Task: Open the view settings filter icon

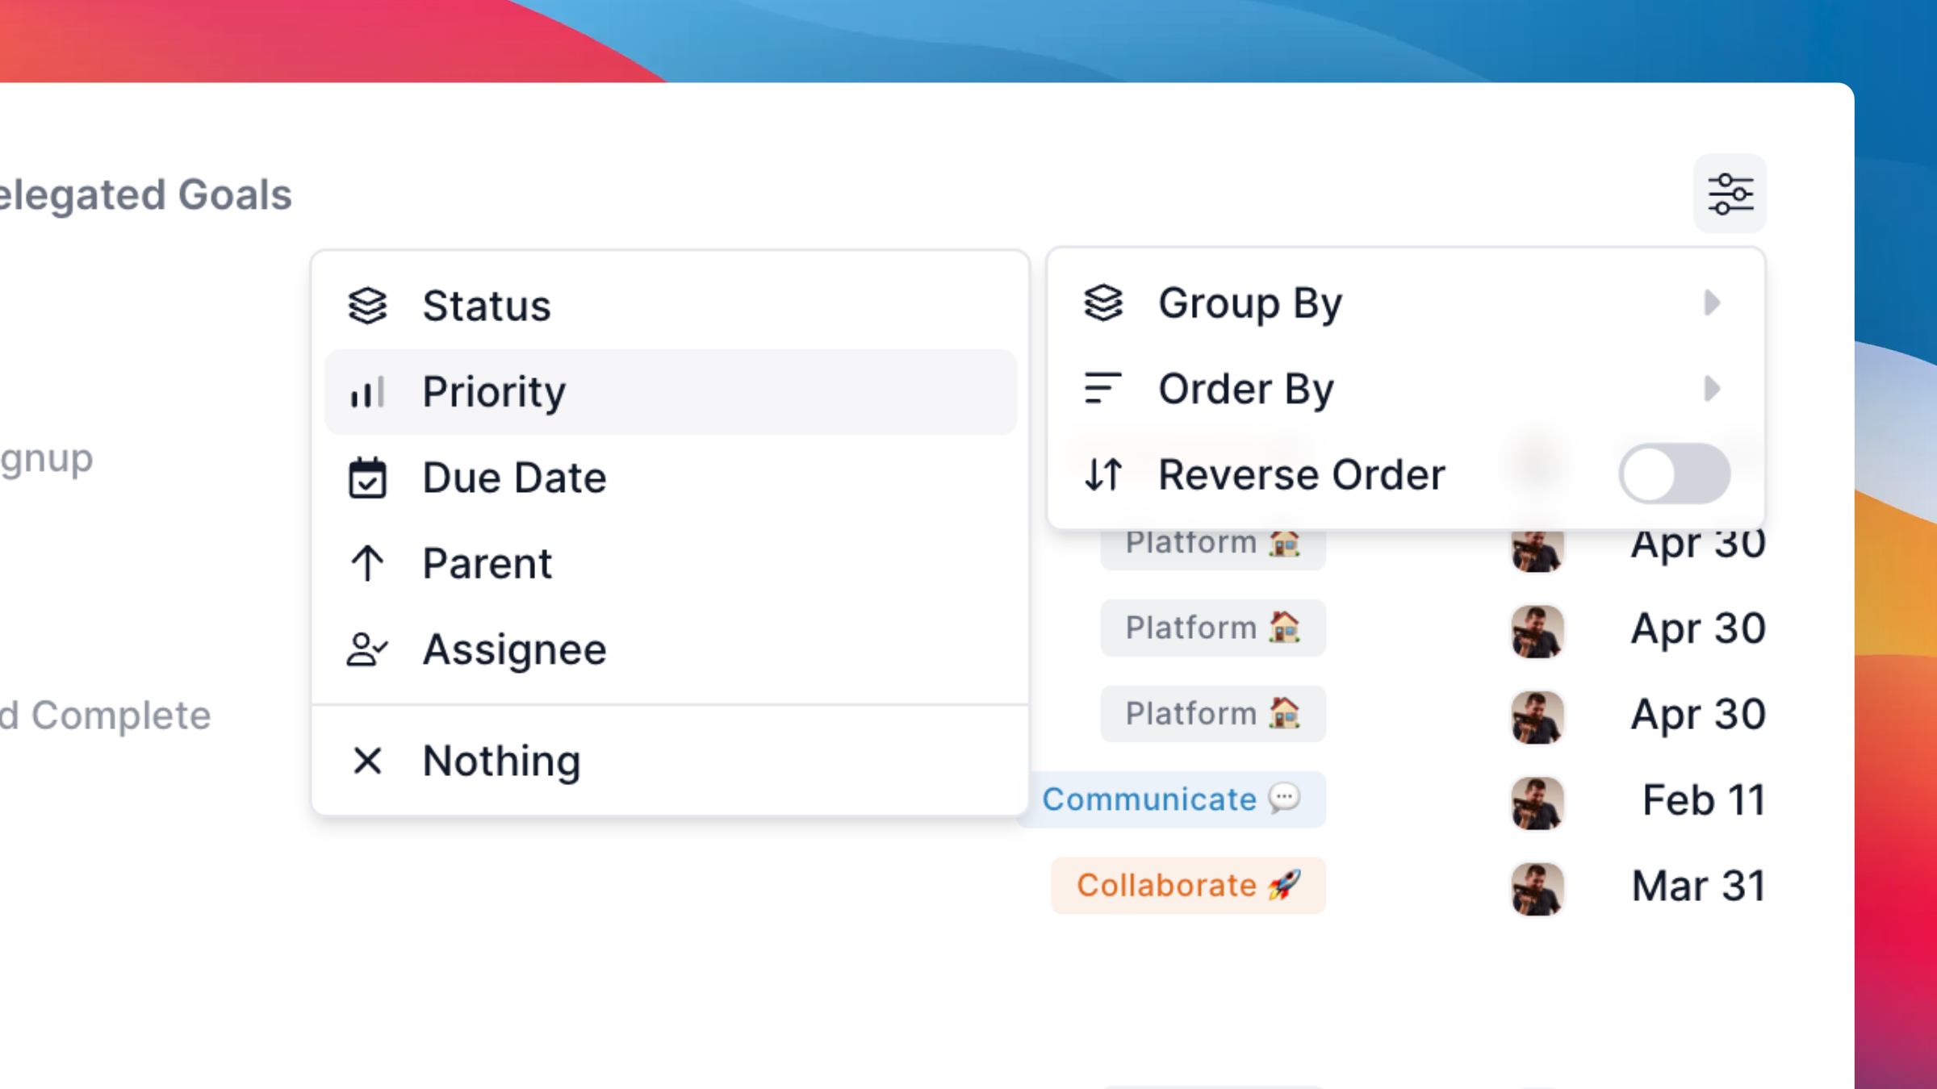Action: [x=1730, y=194]
